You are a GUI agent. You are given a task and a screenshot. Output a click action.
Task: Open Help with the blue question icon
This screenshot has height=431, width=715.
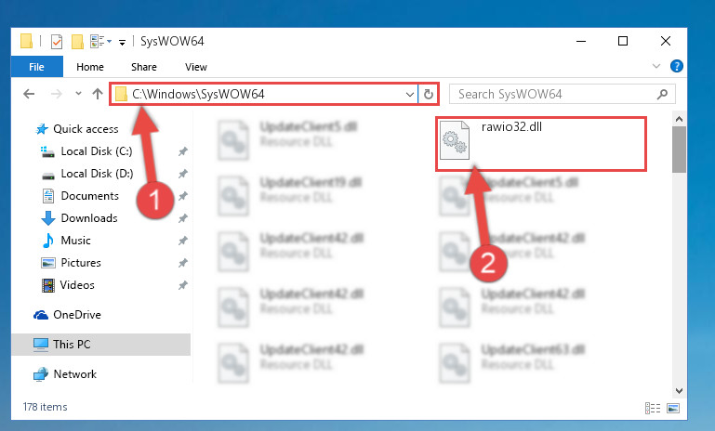677,66
